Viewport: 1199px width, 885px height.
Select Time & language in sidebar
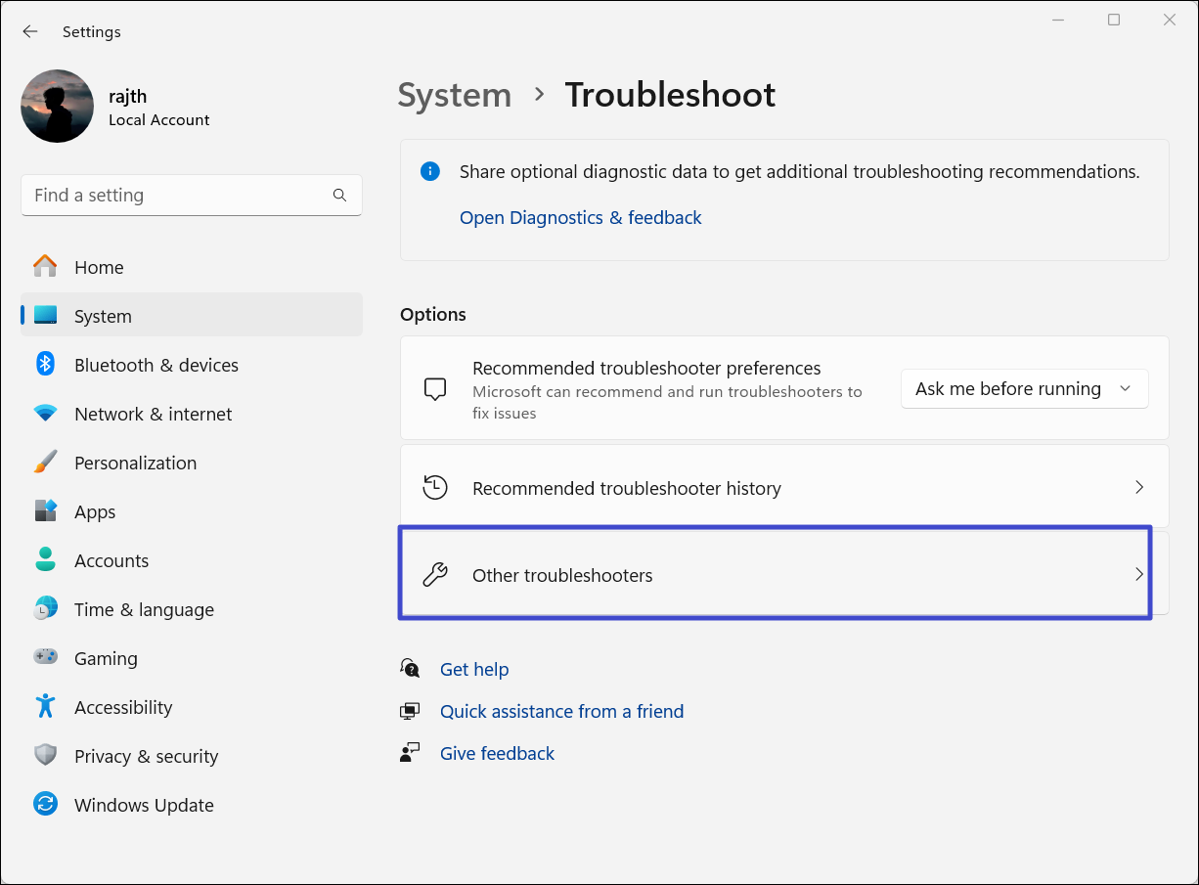click(144, 609)
